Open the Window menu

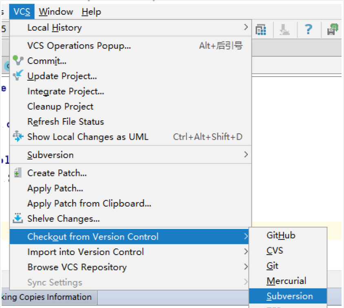[56, 12]
